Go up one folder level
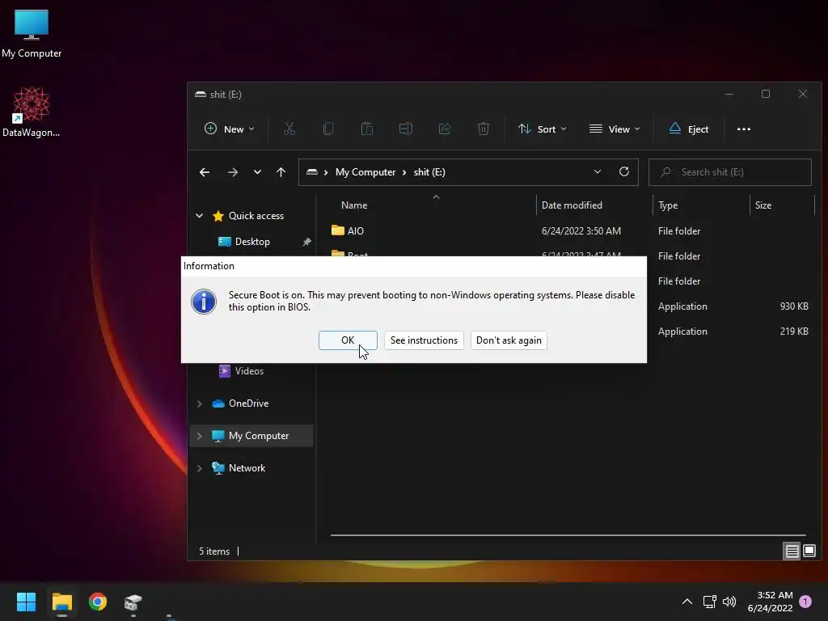Screen dimensions: 828x621 281,172
